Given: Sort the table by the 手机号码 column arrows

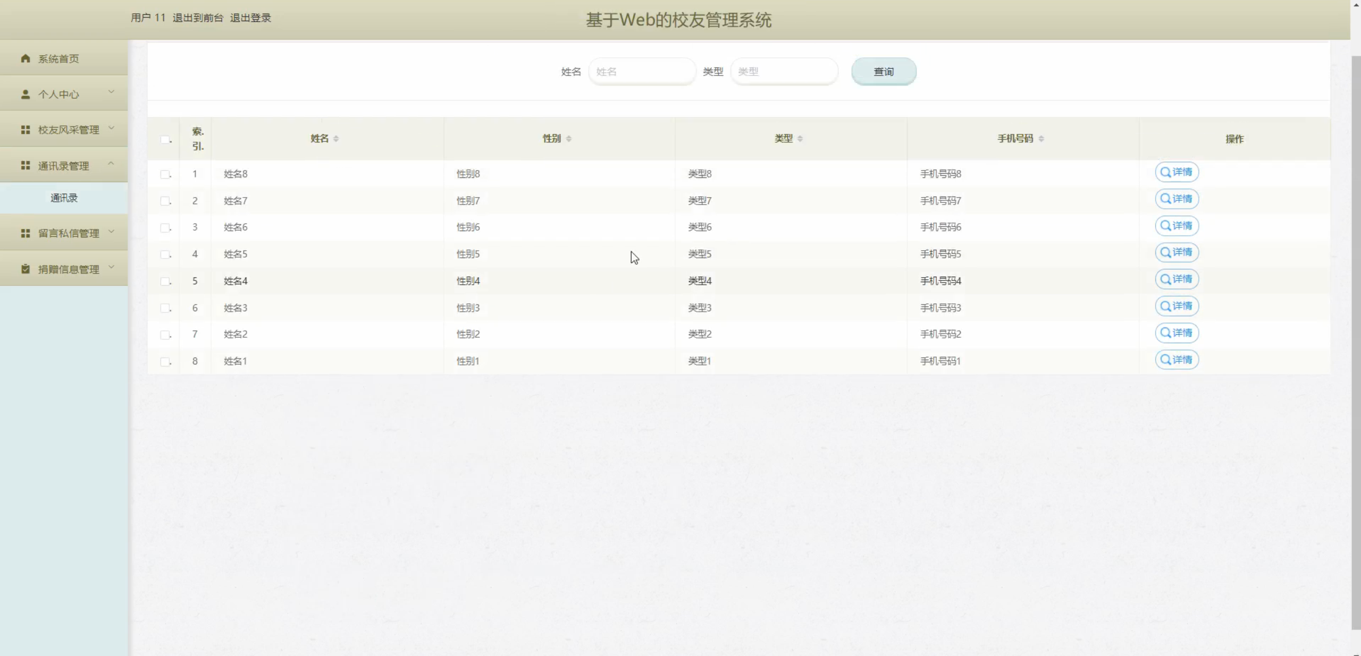Looking at the screenshot, I should coord(1041,139).
